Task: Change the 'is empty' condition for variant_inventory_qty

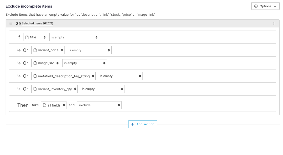Action: click(102, 89)
